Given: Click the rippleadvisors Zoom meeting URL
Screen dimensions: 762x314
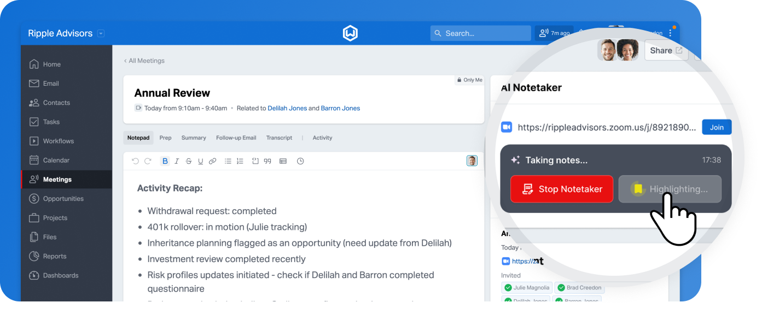Looking at the screenshot, I should click(607, 127).
